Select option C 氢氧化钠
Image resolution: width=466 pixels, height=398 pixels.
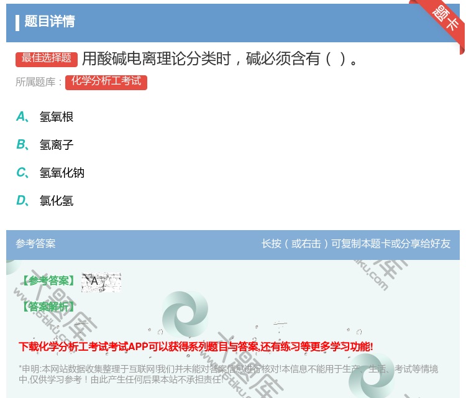tap(62, 172)
